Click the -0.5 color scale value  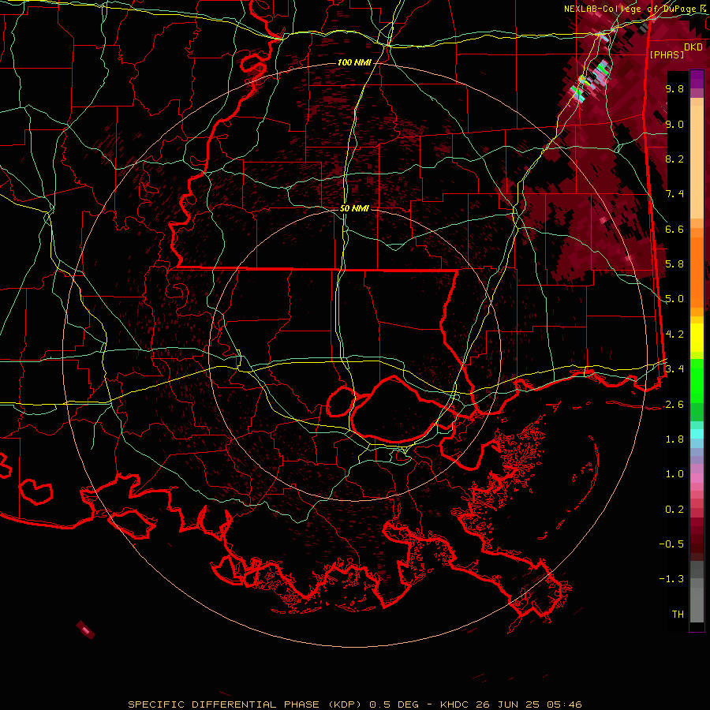pyautogui.click(x=671, y=544)
